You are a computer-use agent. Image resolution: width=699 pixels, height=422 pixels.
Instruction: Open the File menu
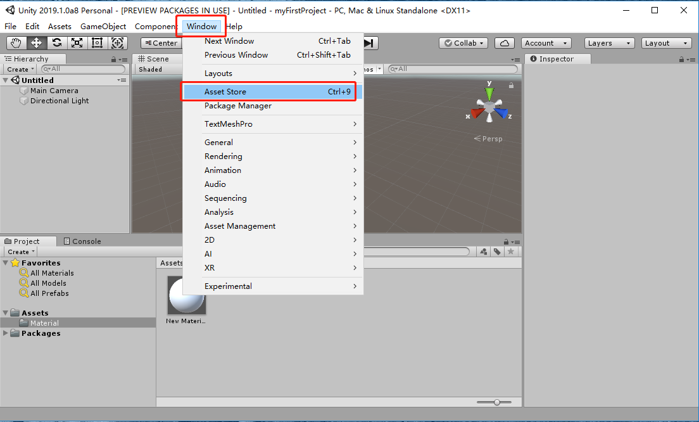coord(10,27)
